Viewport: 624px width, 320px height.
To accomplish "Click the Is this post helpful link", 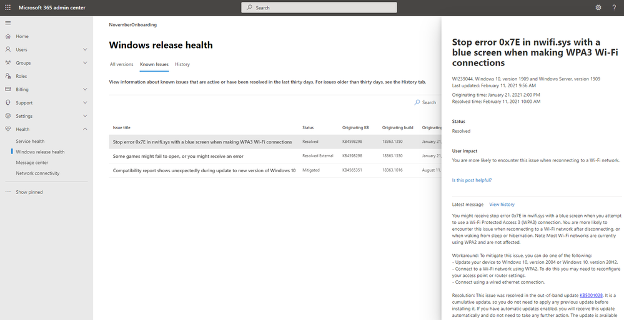I will tap(472, 180).
